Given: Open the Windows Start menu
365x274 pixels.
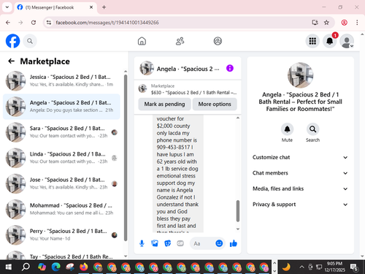Looking at the screenshot, I should (x=9, y=267).
